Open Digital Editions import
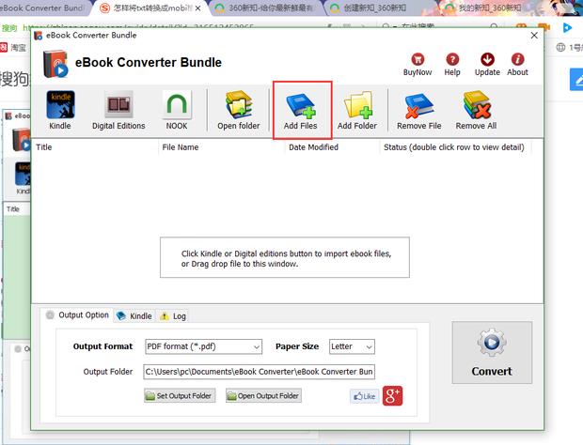The height and width of the screenshot is (445, 583). point(118,110)
